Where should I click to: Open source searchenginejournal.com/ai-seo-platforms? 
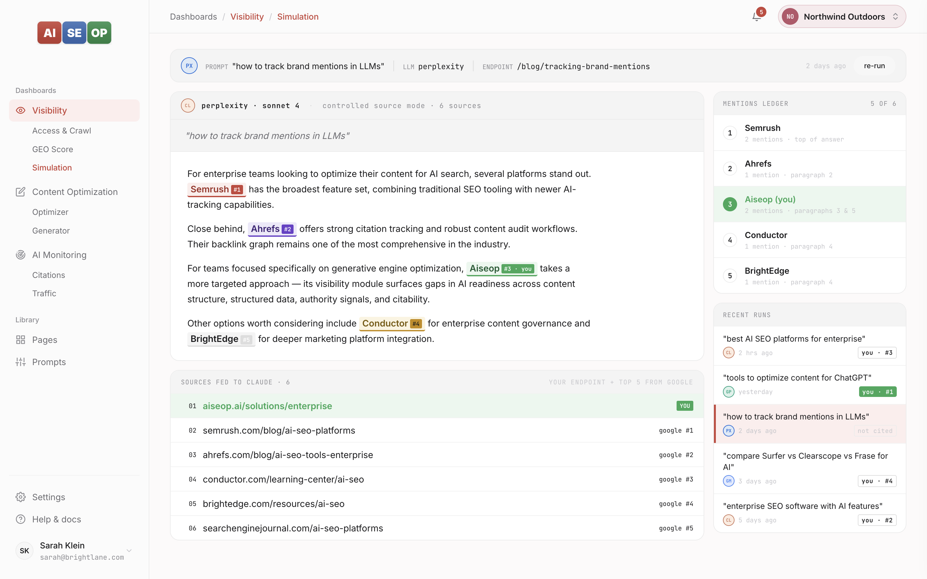click(x=437, y=528)
